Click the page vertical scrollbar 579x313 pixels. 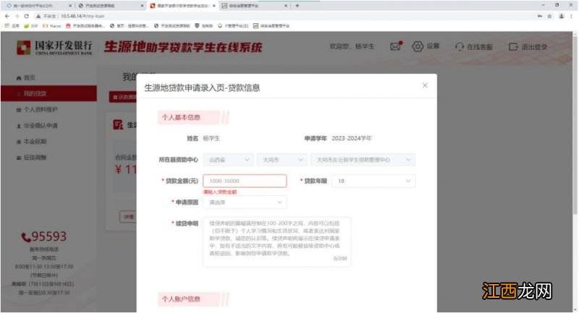(x=575, y=125)
